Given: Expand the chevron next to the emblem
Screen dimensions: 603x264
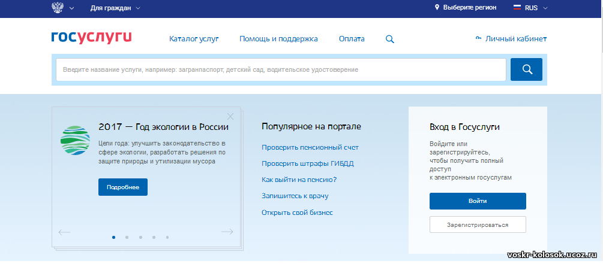Looking at the screenshot, I should coord(72,8).
